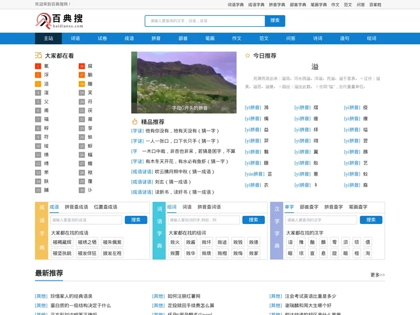Viewport: 420px width, 315px height.
Task: Focus the main search box in header
Action: (205, 21)
